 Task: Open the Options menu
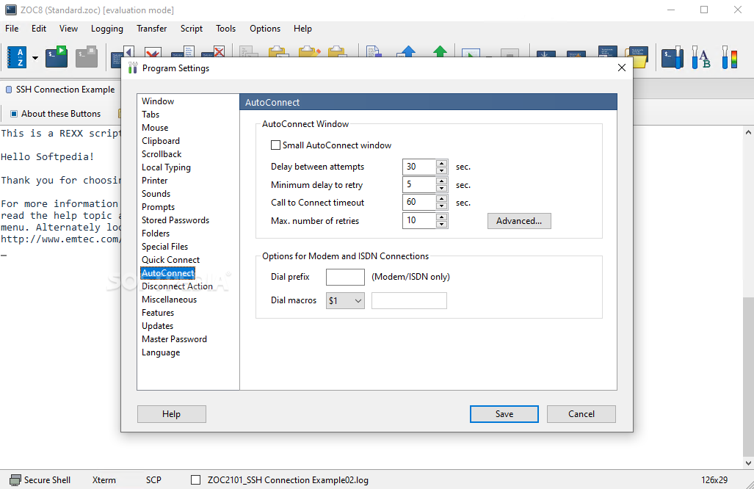coord(265,29)
